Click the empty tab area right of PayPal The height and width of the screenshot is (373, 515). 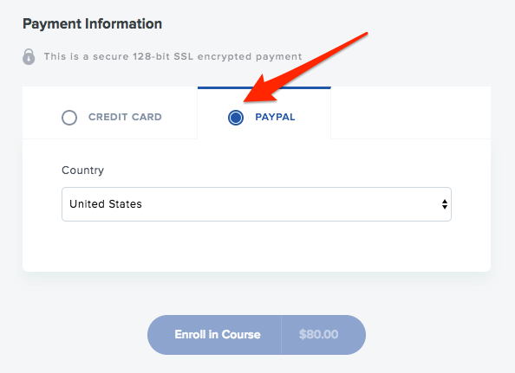click(411, 113)
